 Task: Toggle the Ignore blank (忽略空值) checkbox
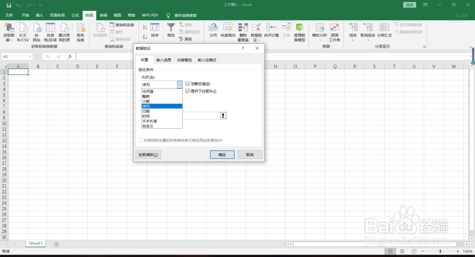point(188,84)
